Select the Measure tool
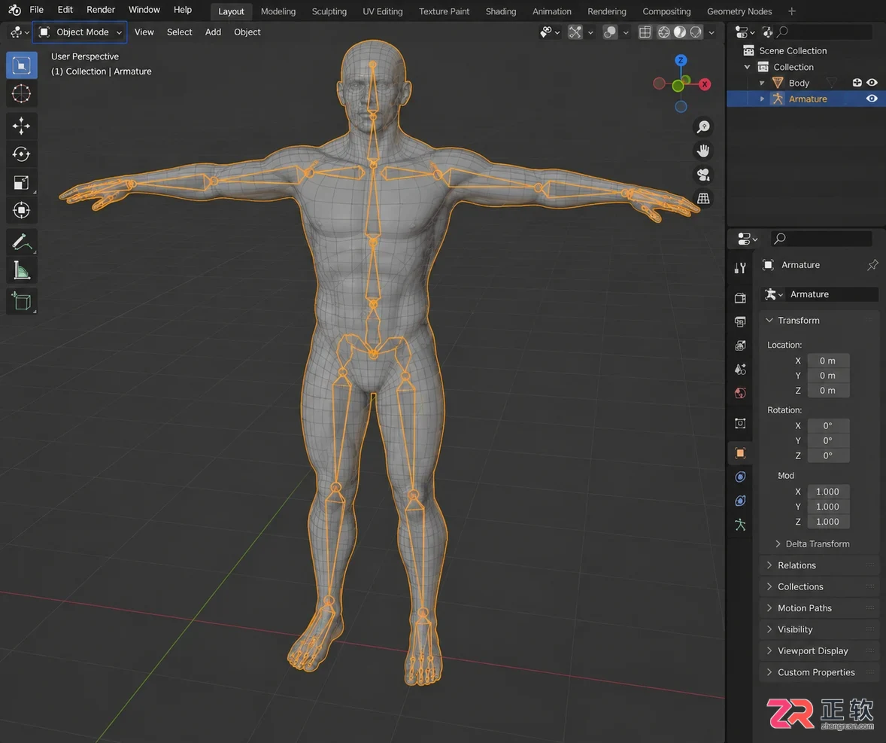The height and width of the screenshot is (743, 886). [22, 271]
